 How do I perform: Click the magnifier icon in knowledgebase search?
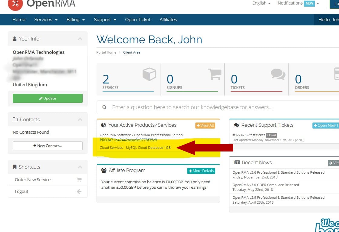[104, 107]
